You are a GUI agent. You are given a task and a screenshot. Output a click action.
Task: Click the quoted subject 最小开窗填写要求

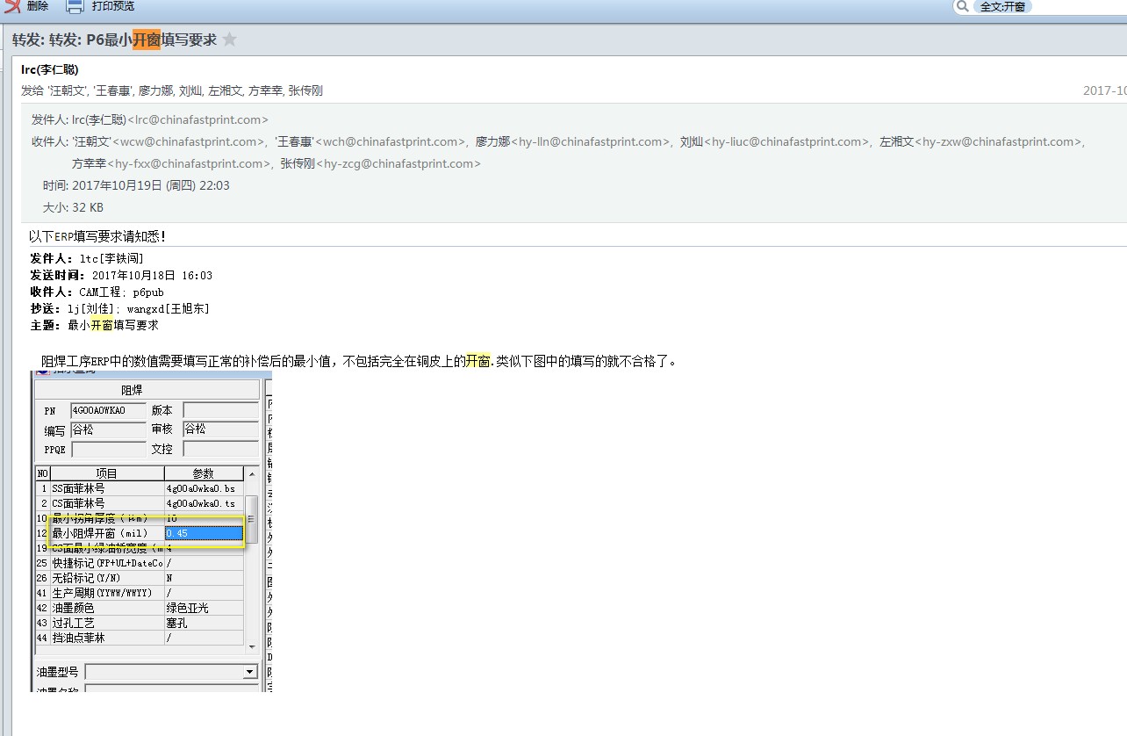pos(113,325)
